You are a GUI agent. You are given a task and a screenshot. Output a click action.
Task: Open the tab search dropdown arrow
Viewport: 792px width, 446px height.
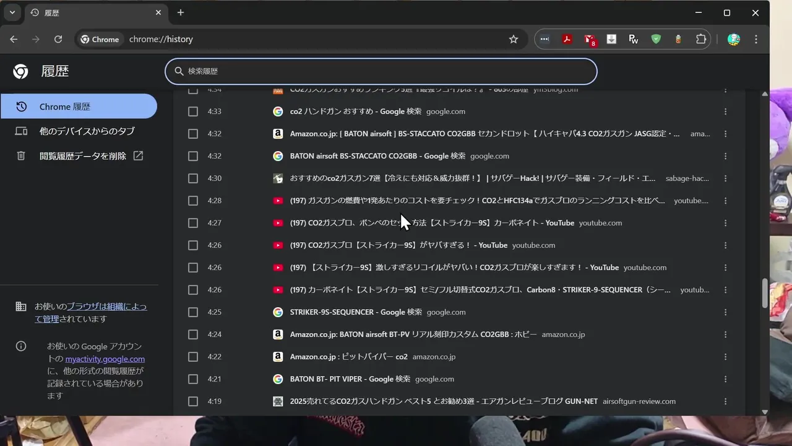tap(12, 12)
